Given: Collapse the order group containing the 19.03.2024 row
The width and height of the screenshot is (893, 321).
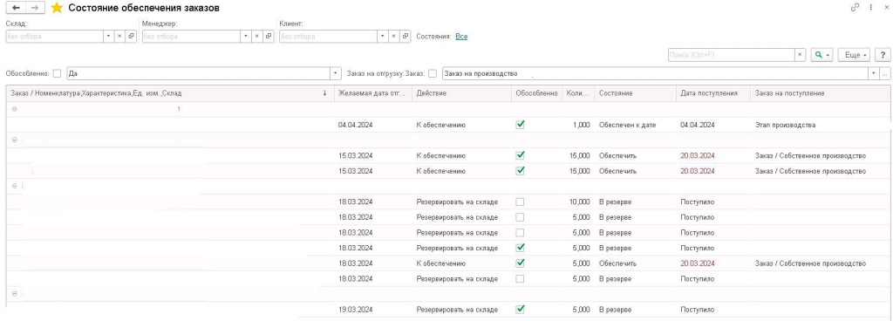Looking at the screenshot, I should [x=14, y=294].
